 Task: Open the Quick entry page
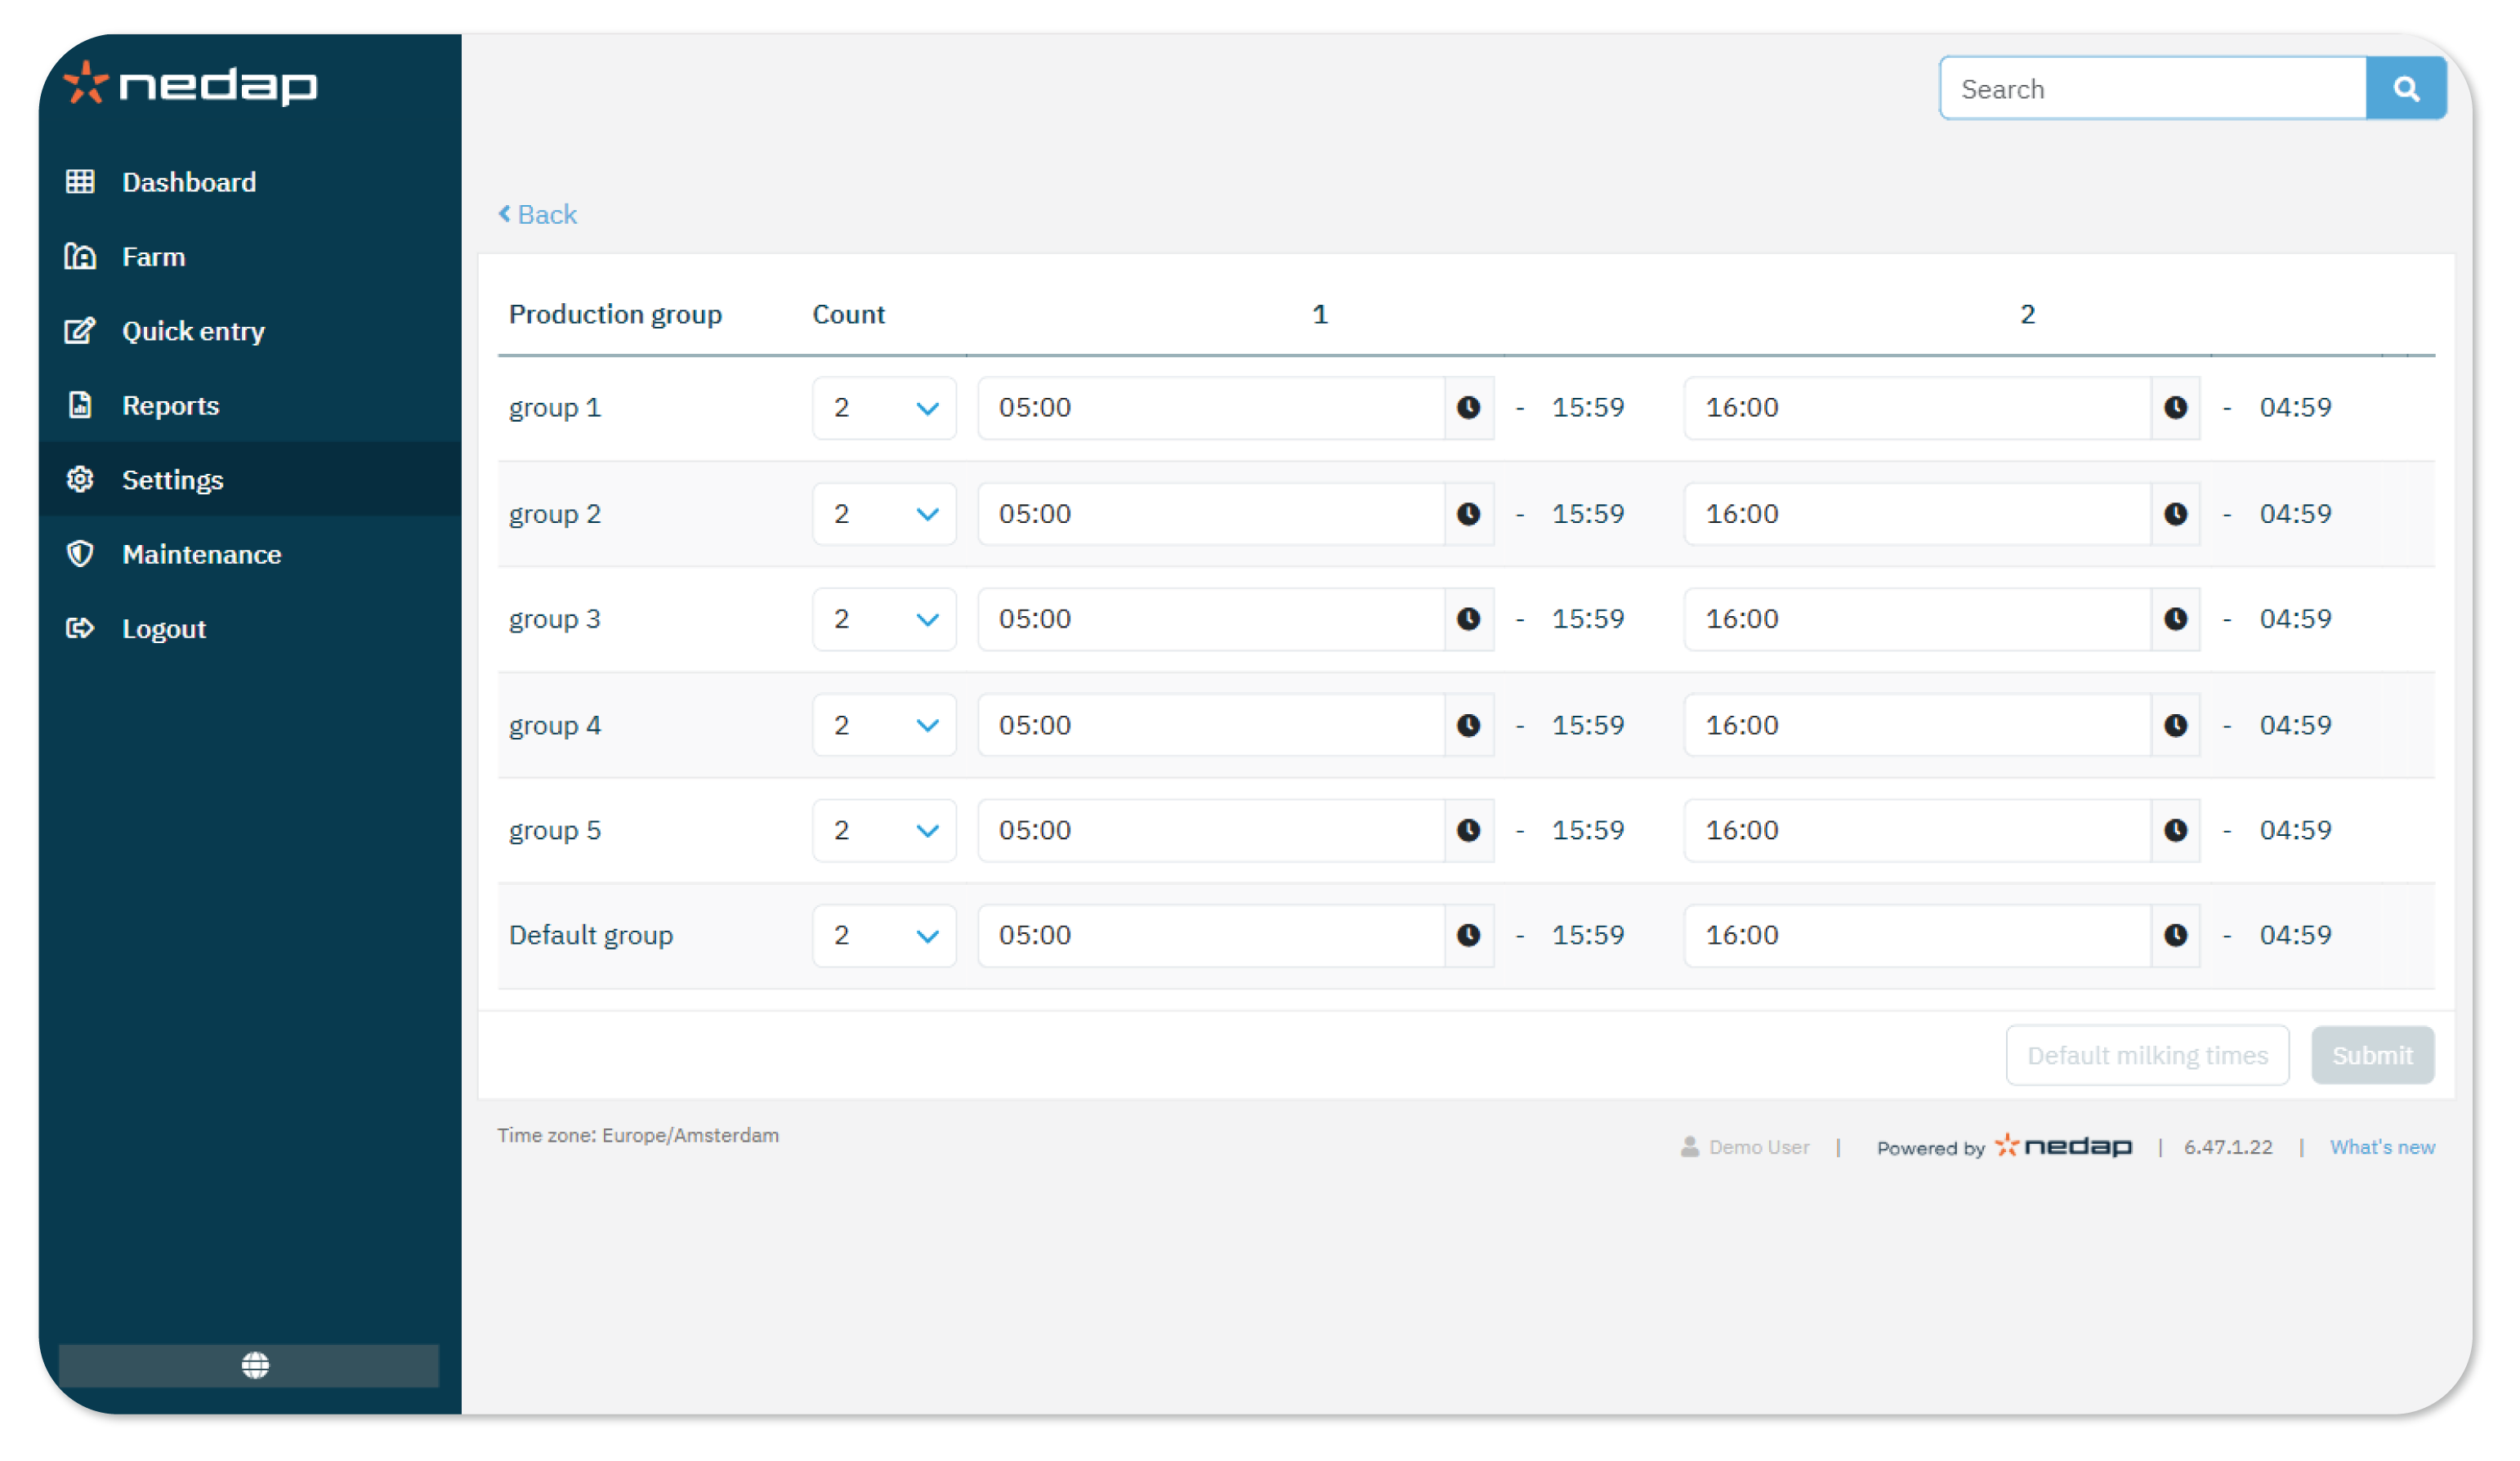(193, 331)
